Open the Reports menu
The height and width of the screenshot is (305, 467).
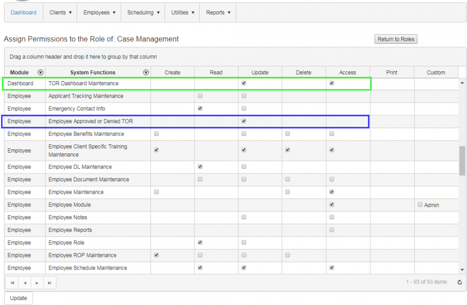(218, 12)
